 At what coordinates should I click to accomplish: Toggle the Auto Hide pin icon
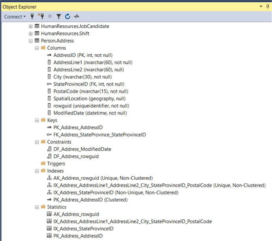pos(268,7)
